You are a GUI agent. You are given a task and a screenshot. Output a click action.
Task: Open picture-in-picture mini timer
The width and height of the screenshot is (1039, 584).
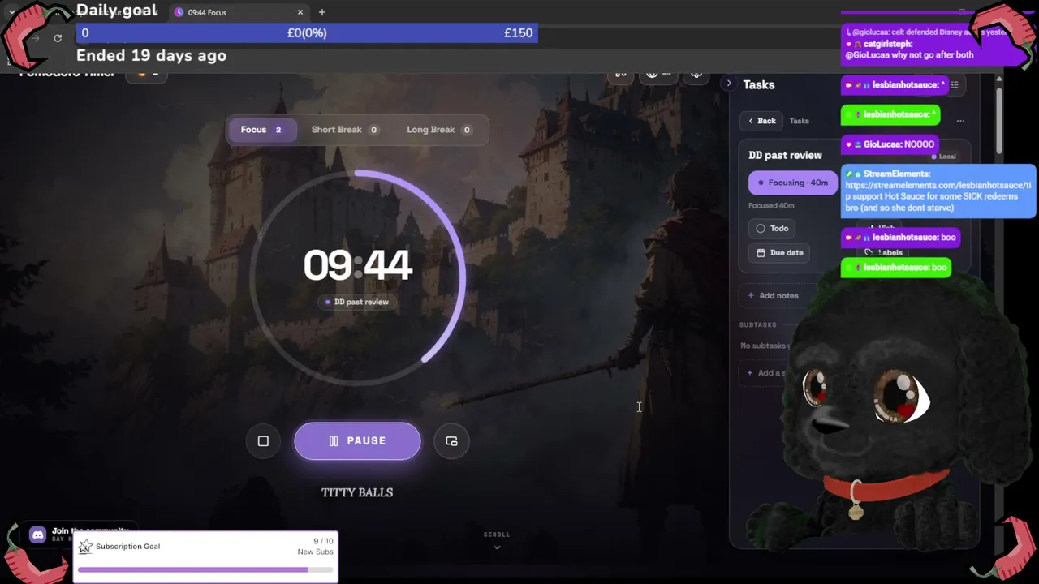click(x=451, y=441)
